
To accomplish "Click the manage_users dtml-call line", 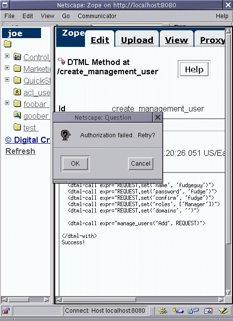I will pos(137,223).
